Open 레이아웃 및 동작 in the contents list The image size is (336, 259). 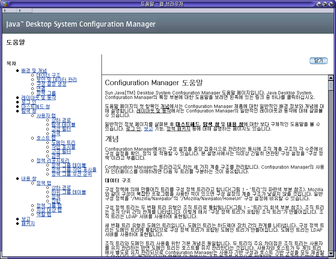(x=39, y=97)
